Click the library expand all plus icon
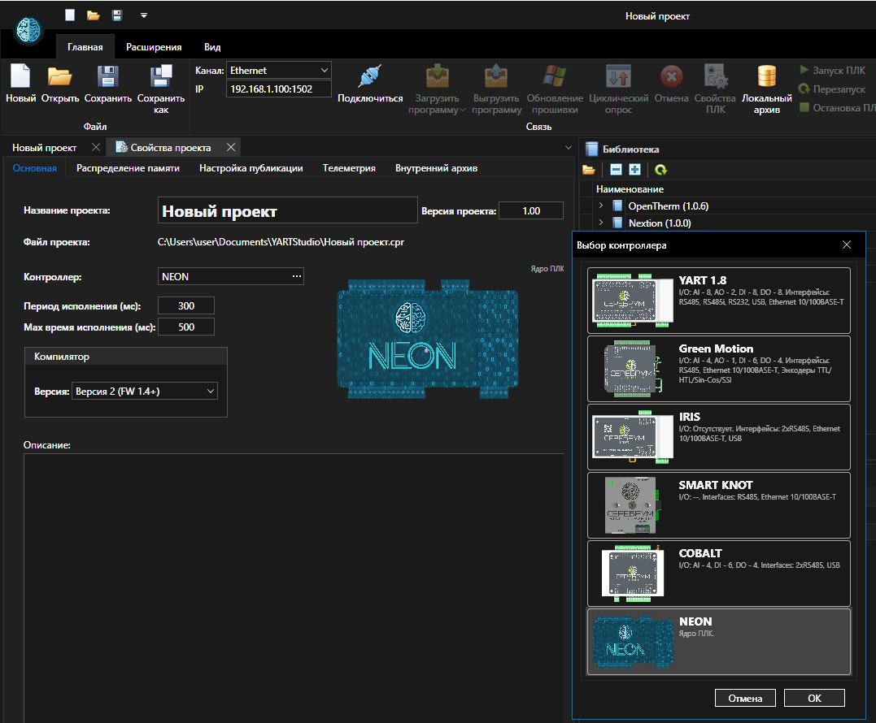The image size is (876, 723). point(634,170)
